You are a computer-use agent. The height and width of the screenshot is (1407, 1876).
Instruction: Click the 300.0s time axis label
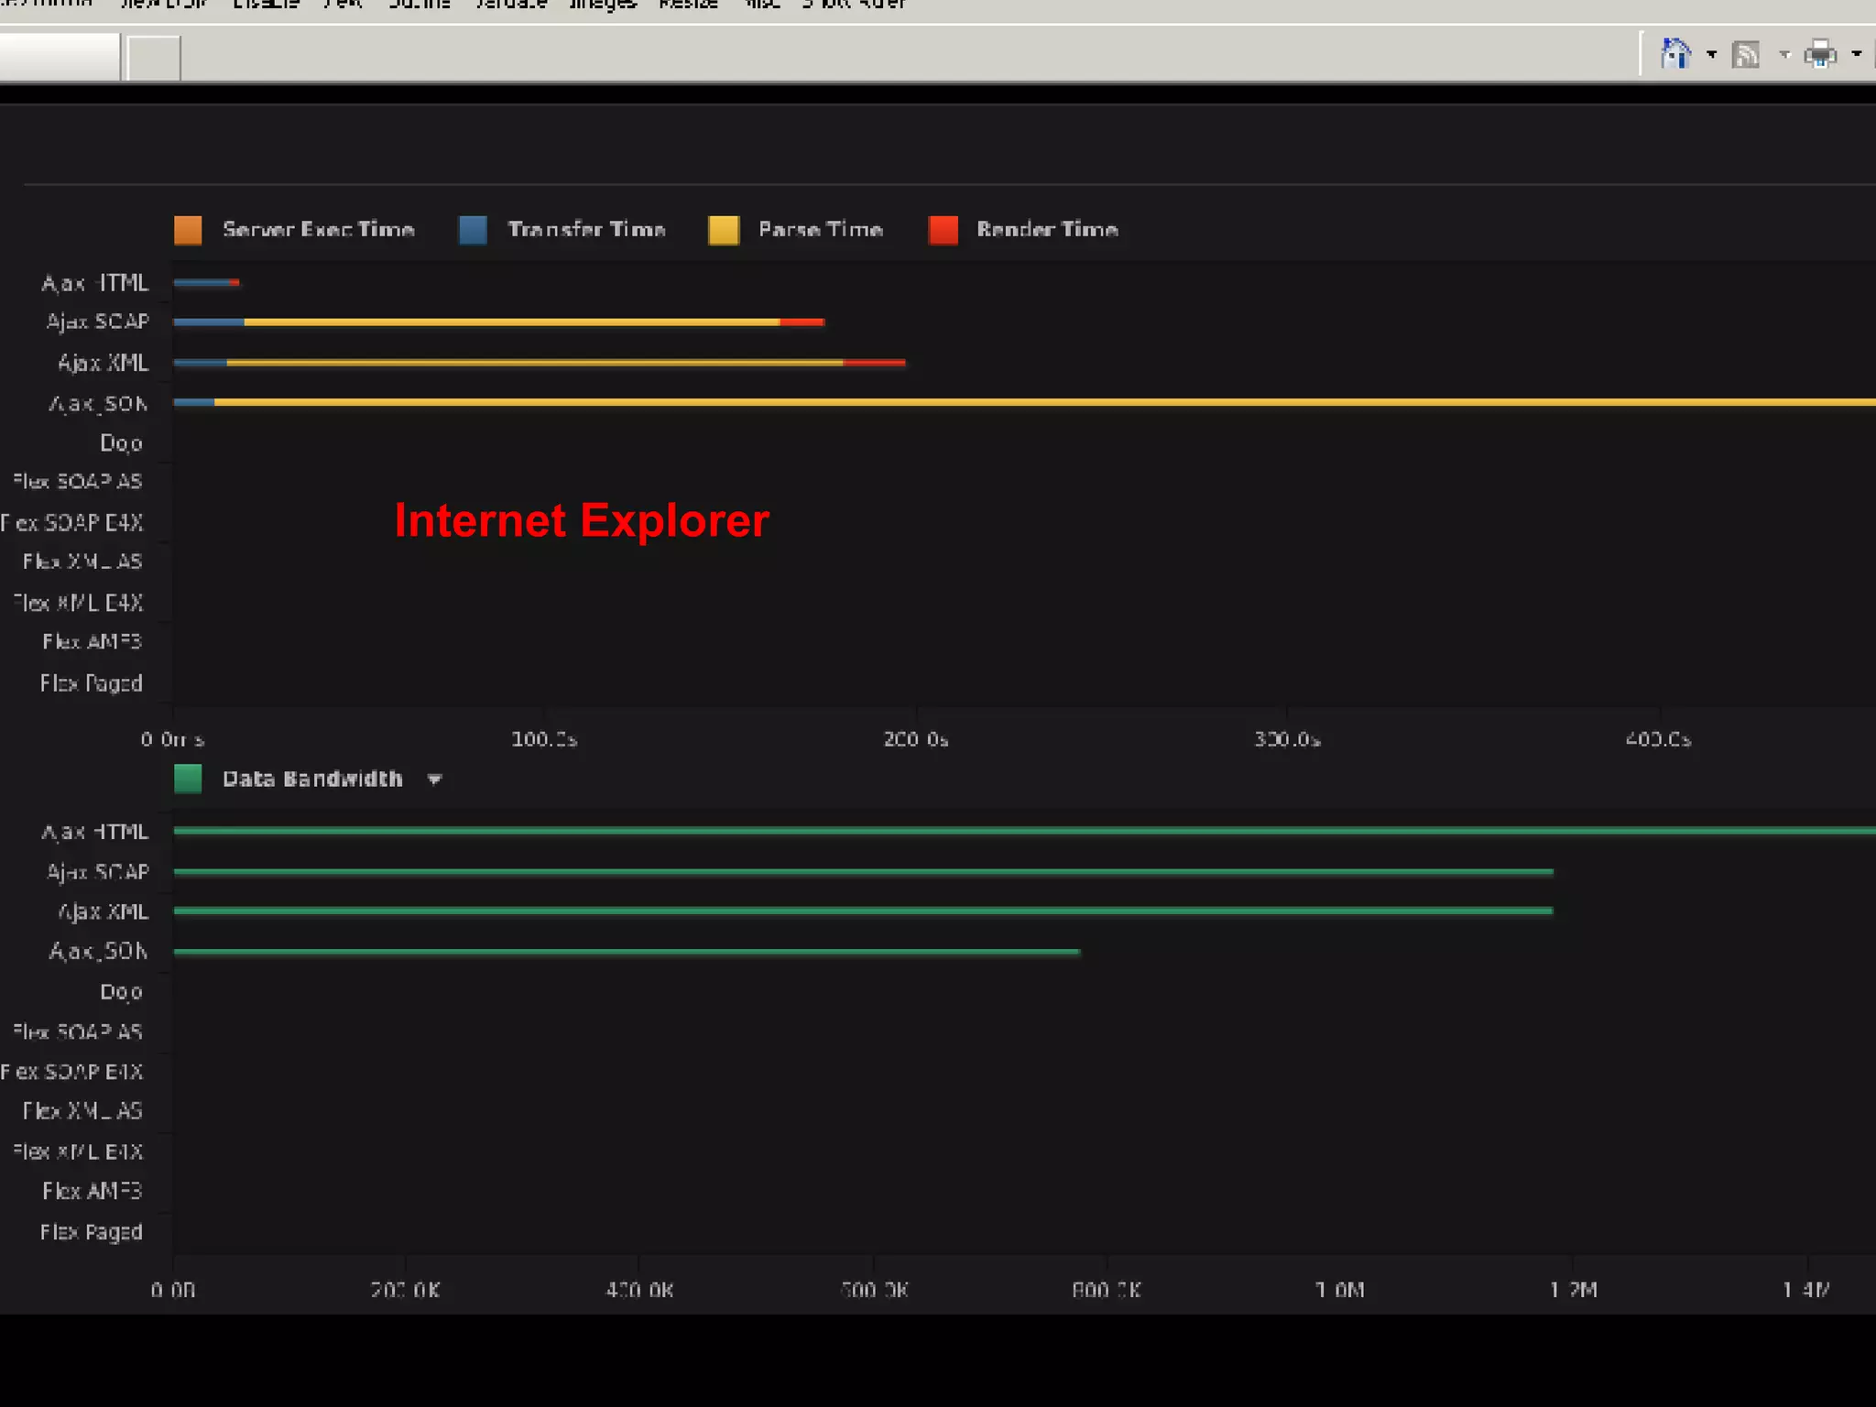click(1287, 739)
